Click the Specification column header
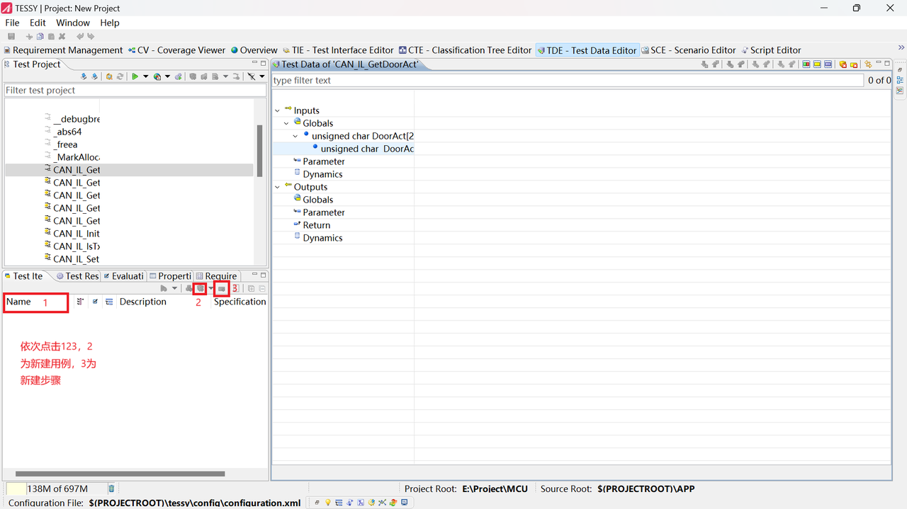 point(240,302)
